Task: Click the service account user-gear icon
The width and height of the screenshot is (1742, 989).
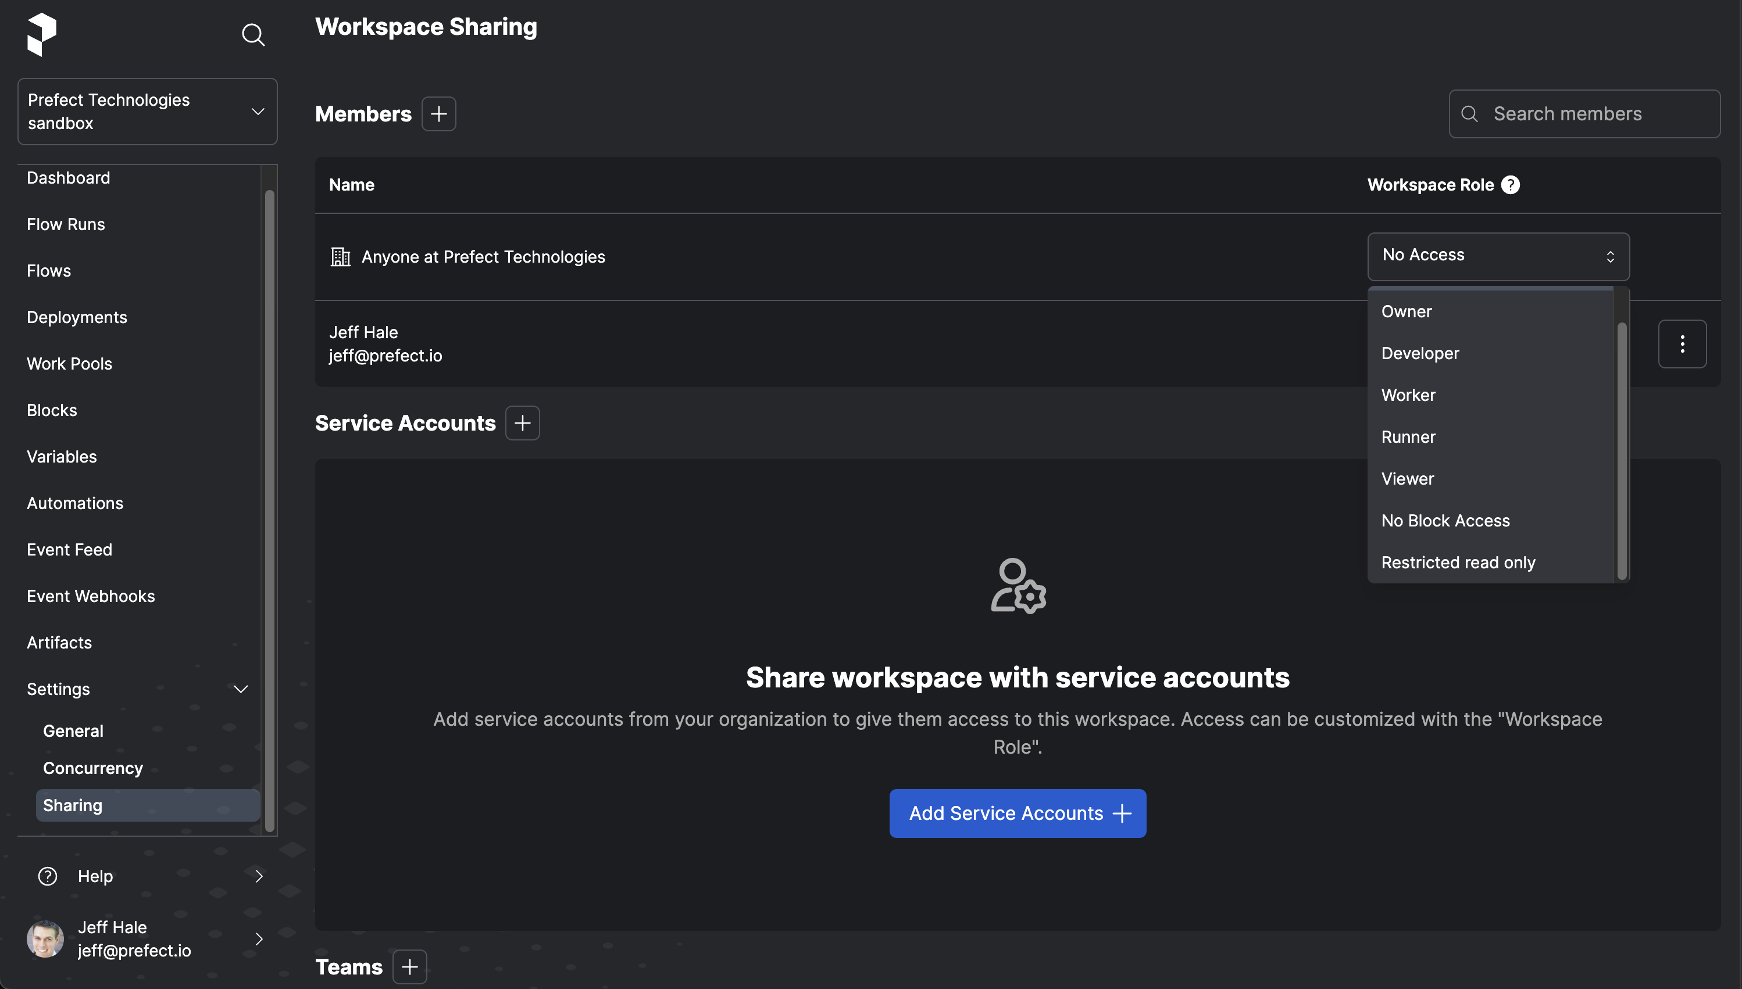Action: click(x=1018, y=586)
